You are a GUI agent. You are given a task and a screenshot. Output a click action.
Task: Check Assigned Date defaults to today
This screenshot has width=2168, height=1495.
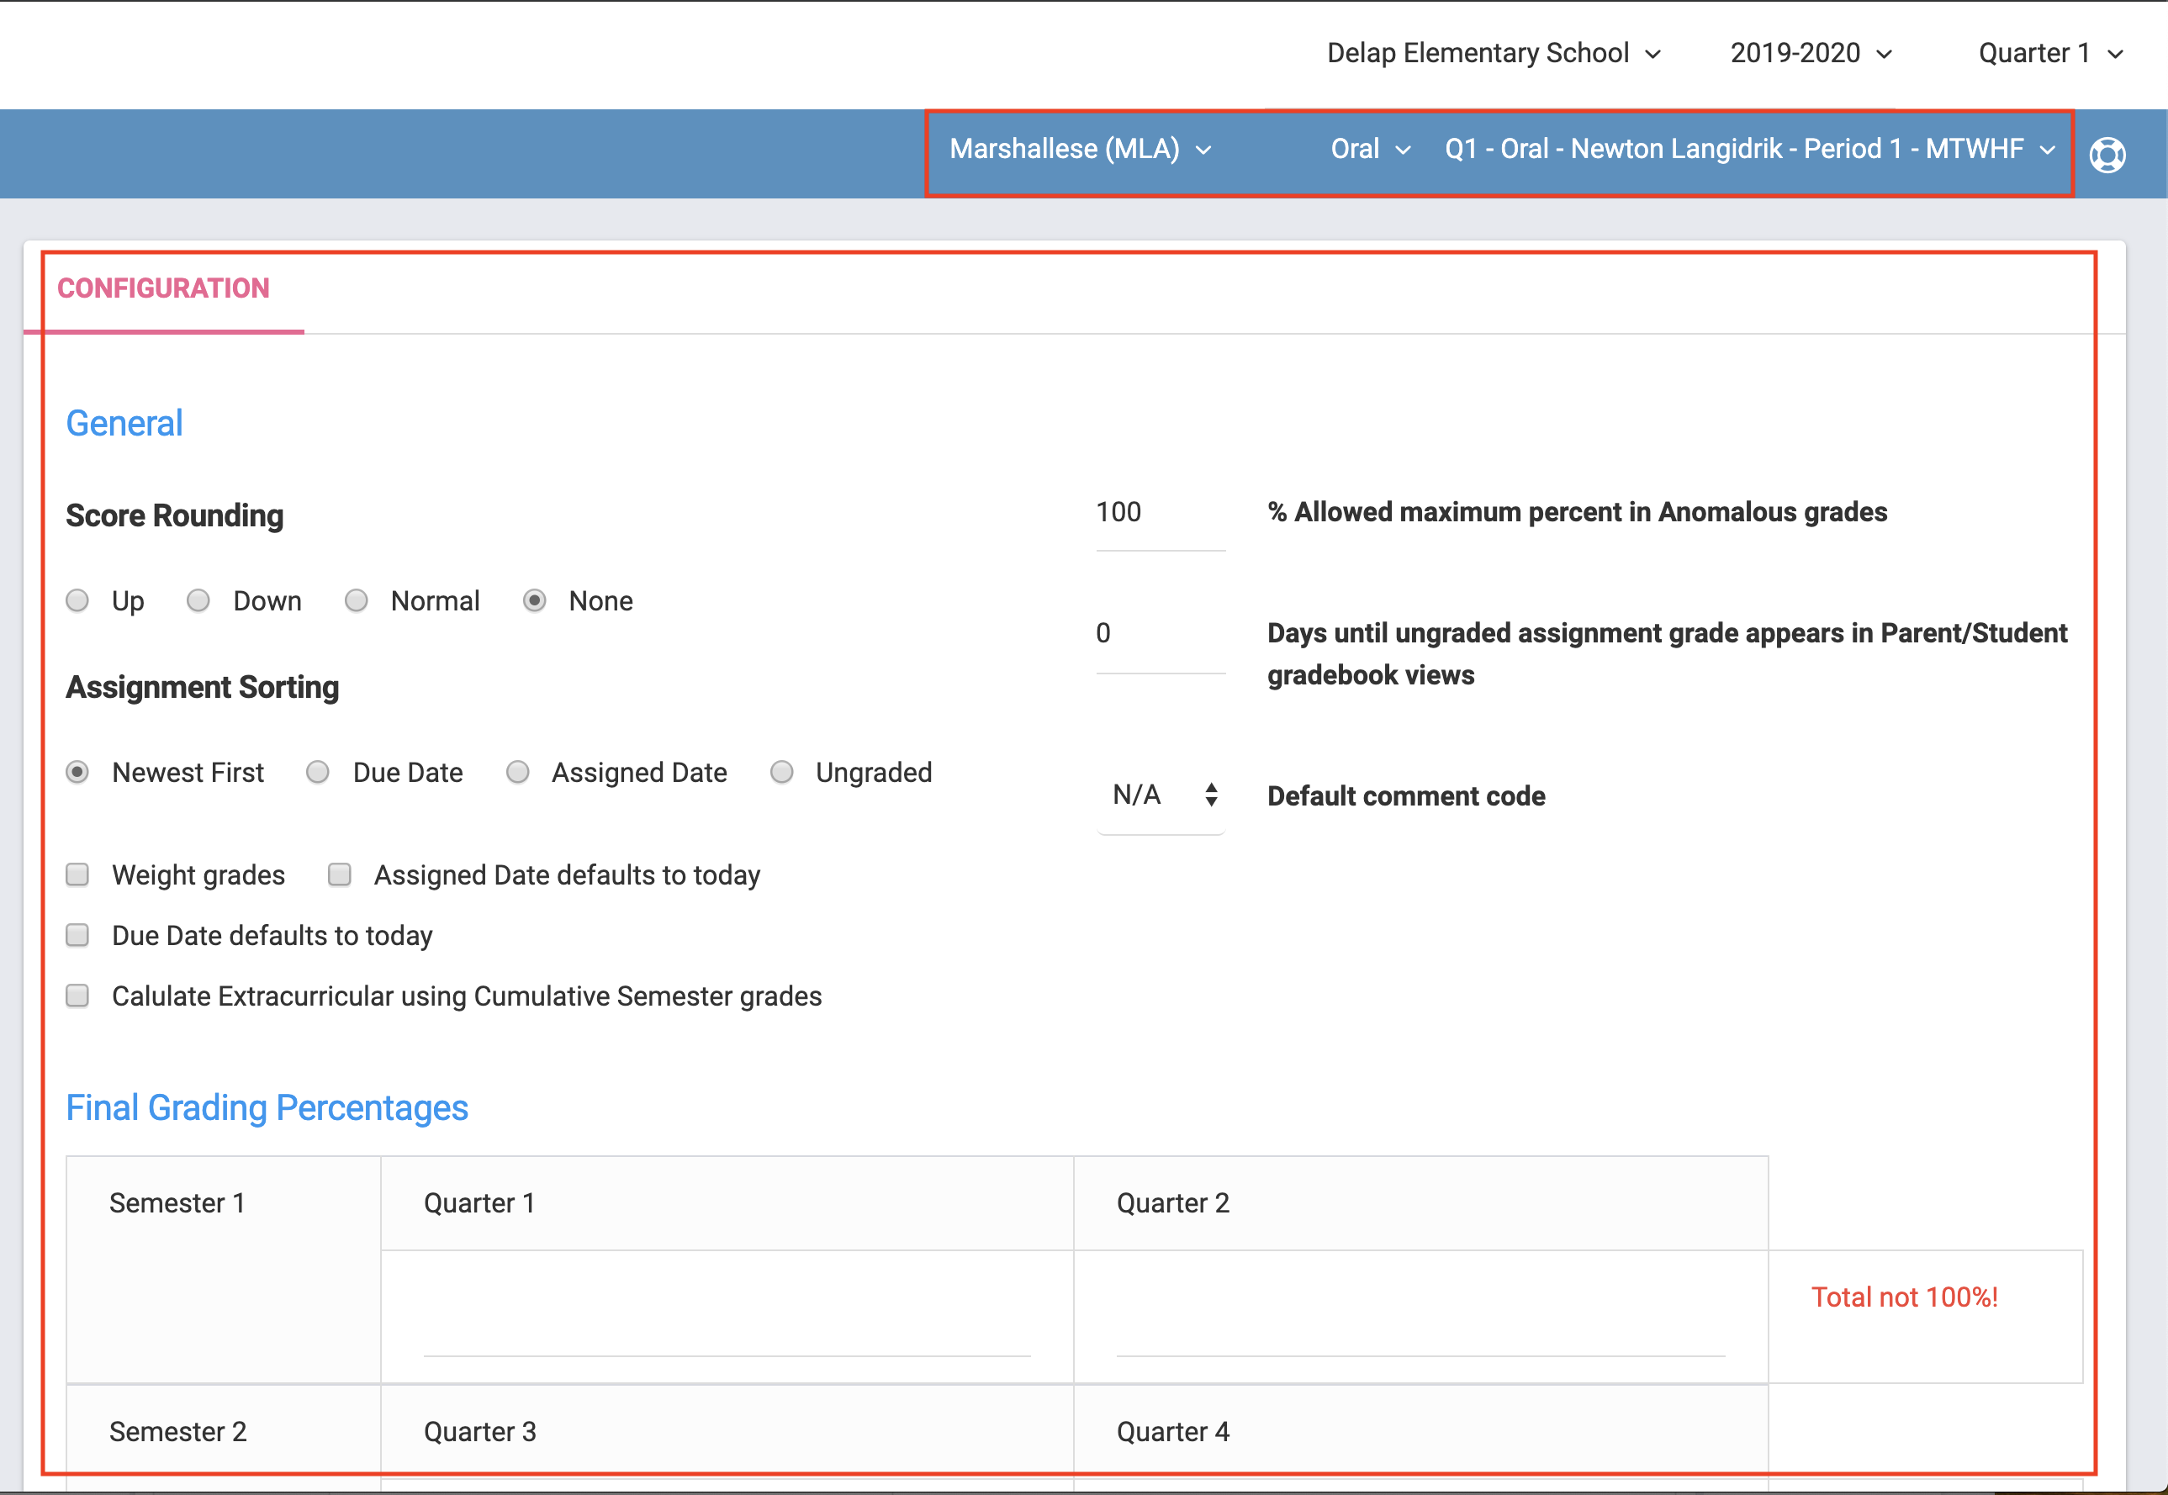(x=340, y=875)
